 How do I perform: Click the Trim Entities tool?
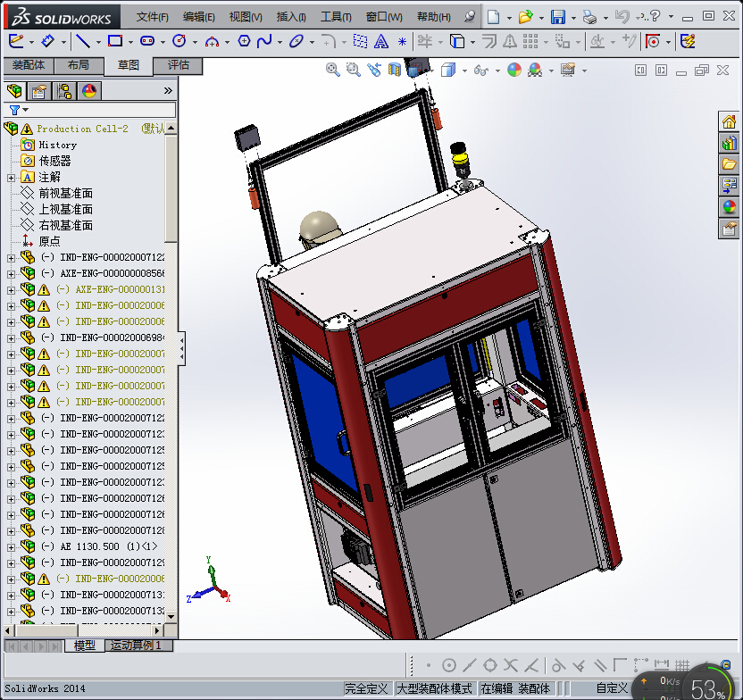pos(425,41)
